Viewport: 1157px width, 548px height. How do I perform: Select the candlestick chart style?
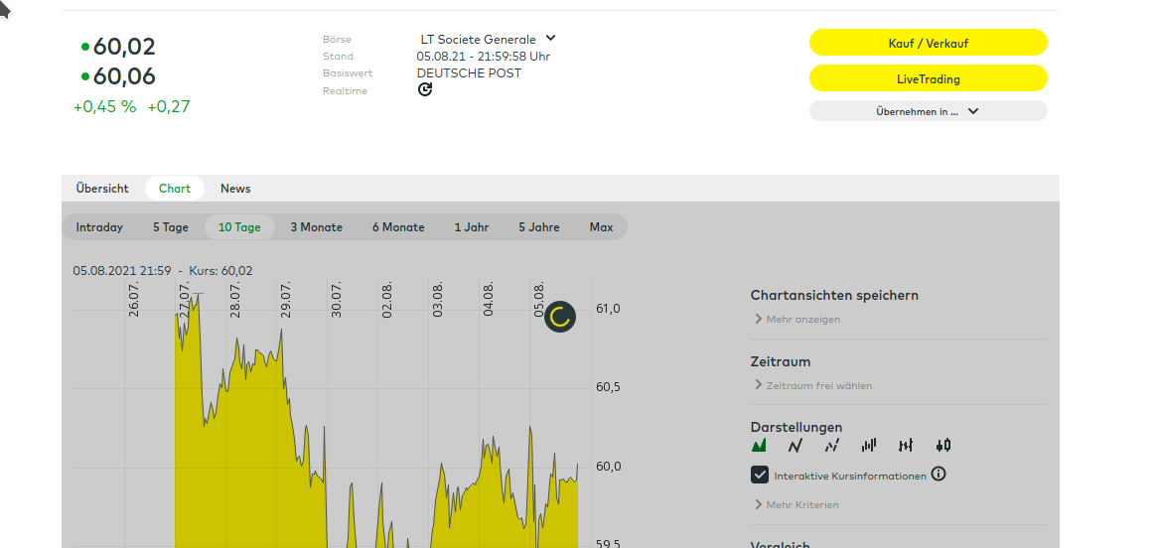(x=942, y=446)
